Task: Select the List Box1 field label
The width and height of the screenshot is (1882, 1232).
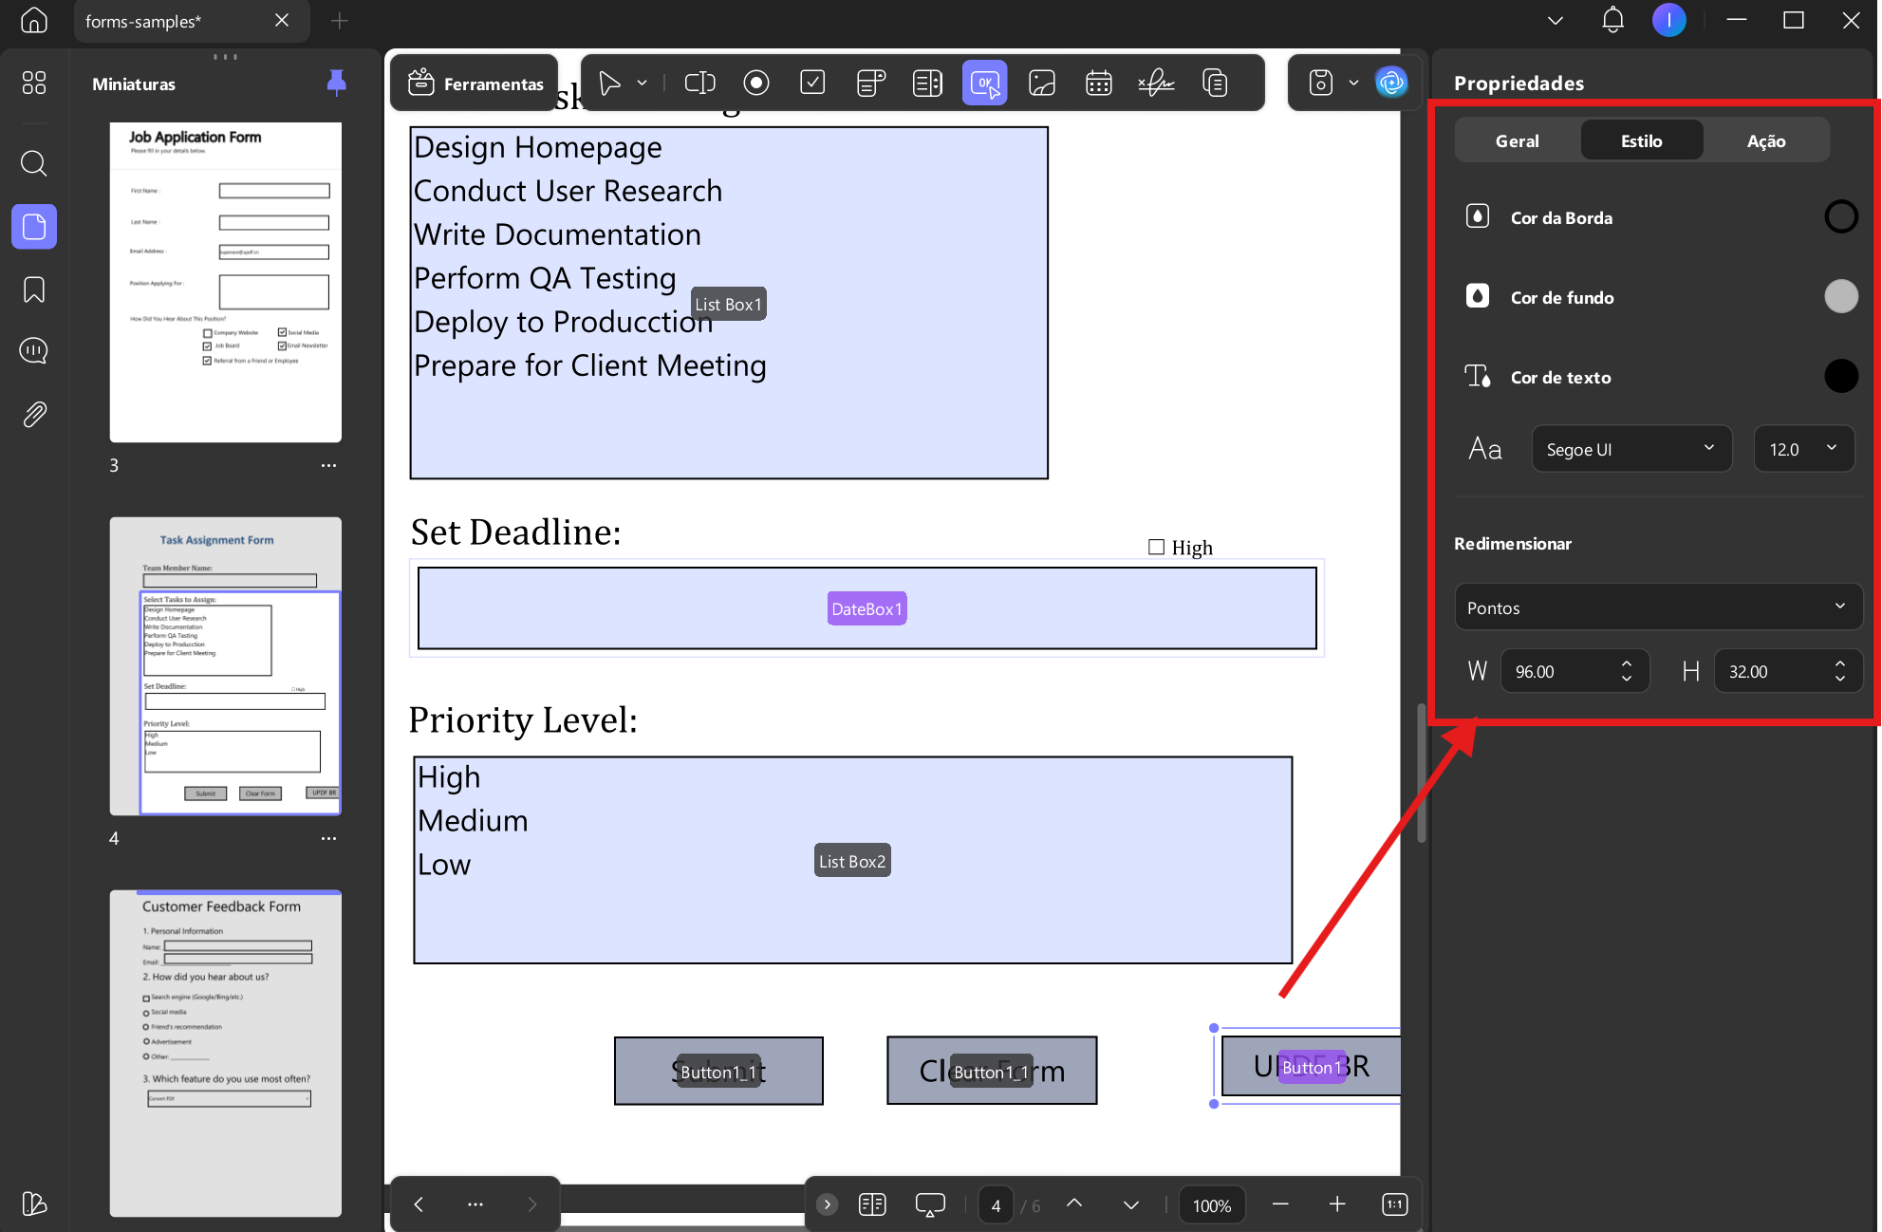Action: point(728,305)
